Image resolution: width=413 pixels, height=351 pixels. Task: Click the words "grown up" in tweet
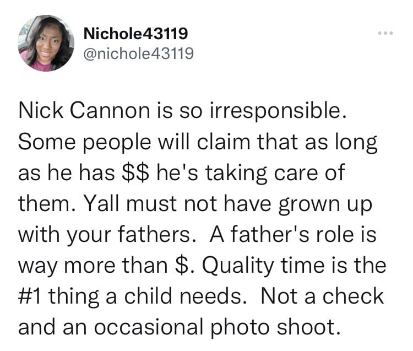pyautogui.click(x=325, y=204)
